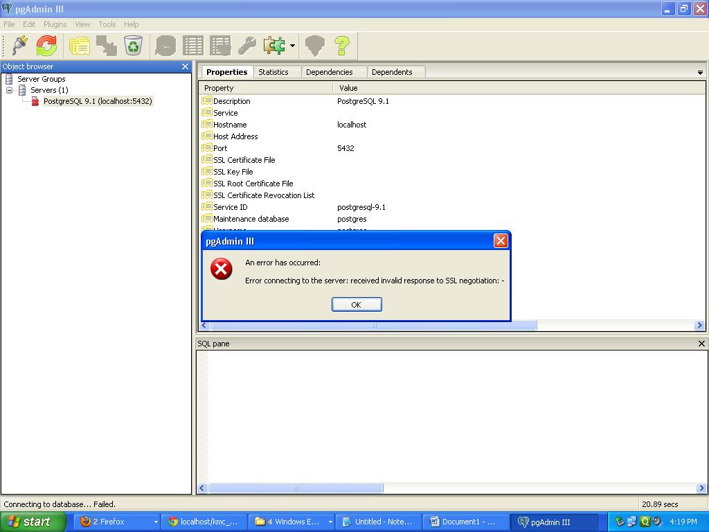This screenshot has height=532, width=709.
Task: Click the SQL pane horizontal scrollbar thumb
Action: tap(296, 488)
